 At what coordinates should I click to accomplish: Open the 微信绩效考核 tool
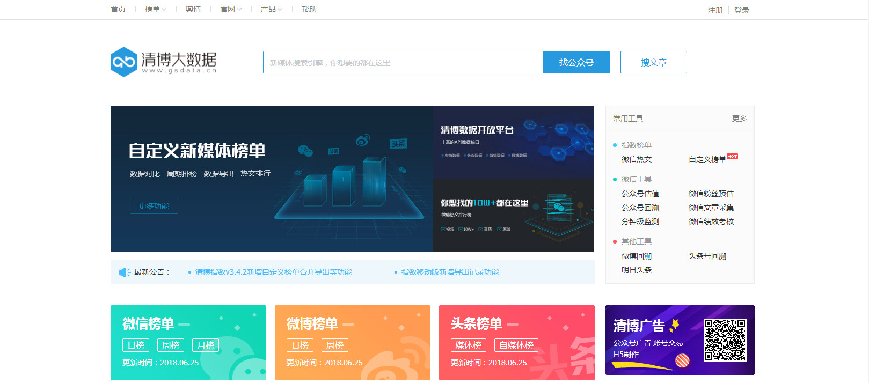pyautogui.click(x=711, y=222)
